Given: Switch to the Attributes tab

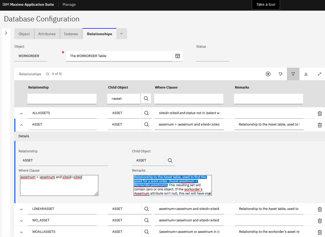Looking at the screenshot, I should [x=47, y=34].
